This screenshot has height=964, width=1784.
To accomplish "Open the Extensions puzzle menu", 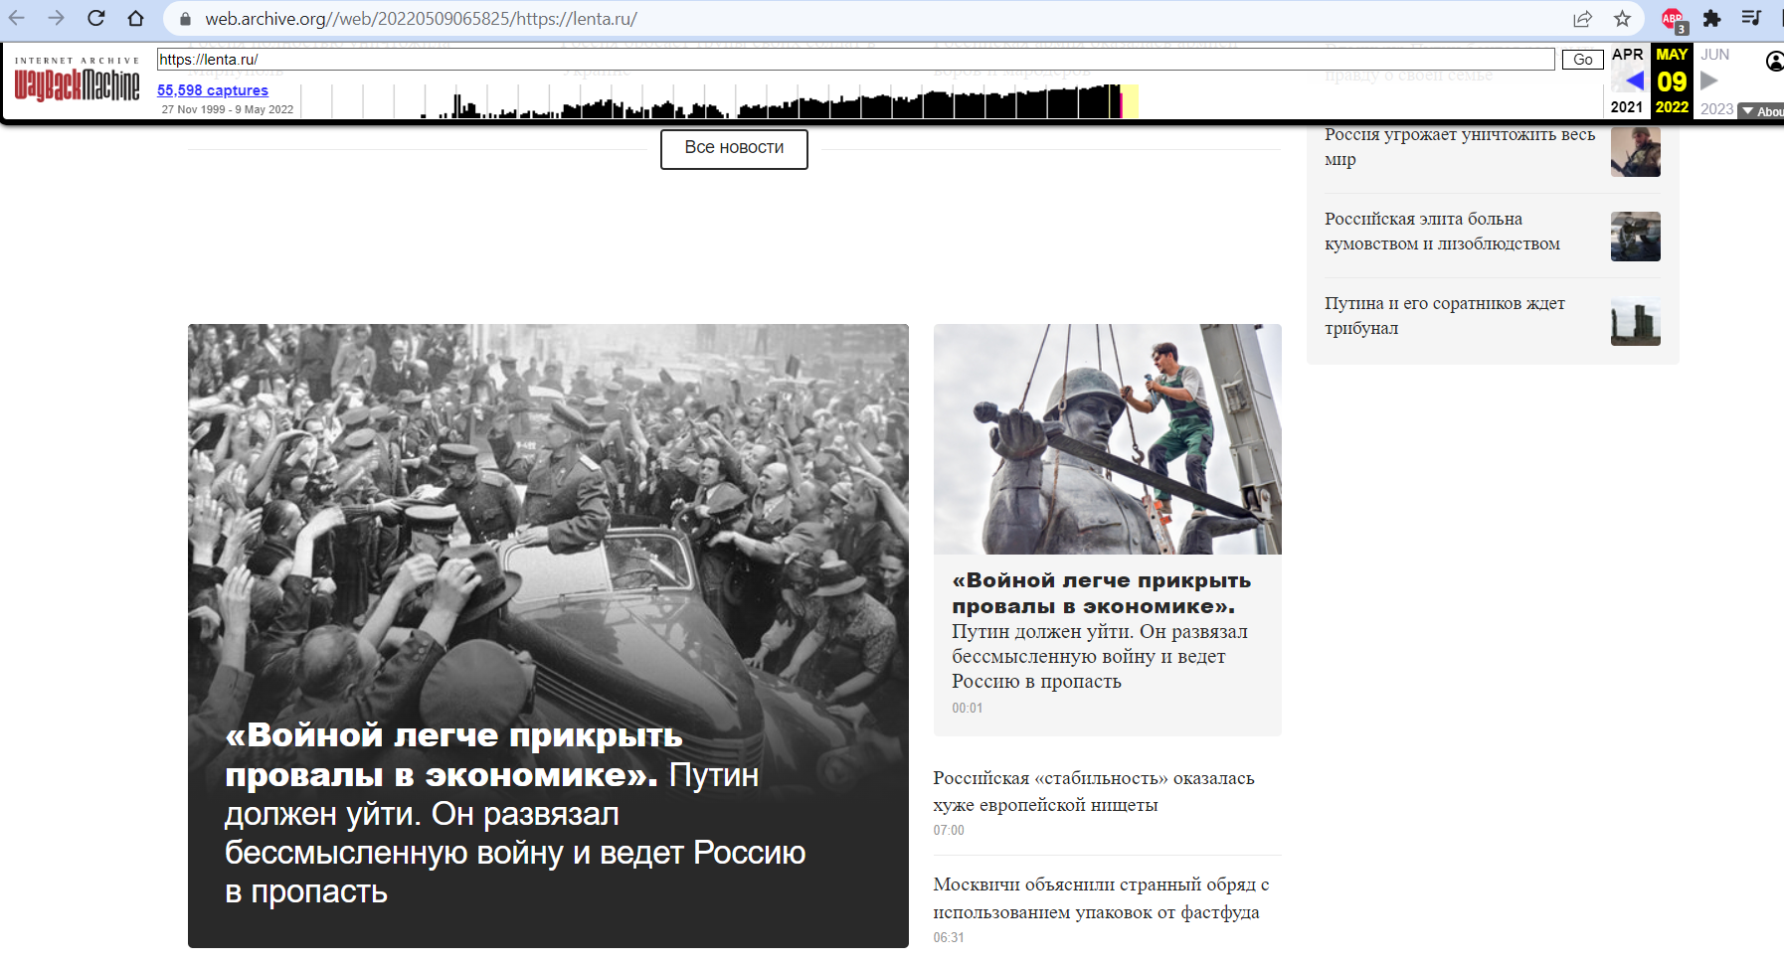I will click(x=1711, y=18).
